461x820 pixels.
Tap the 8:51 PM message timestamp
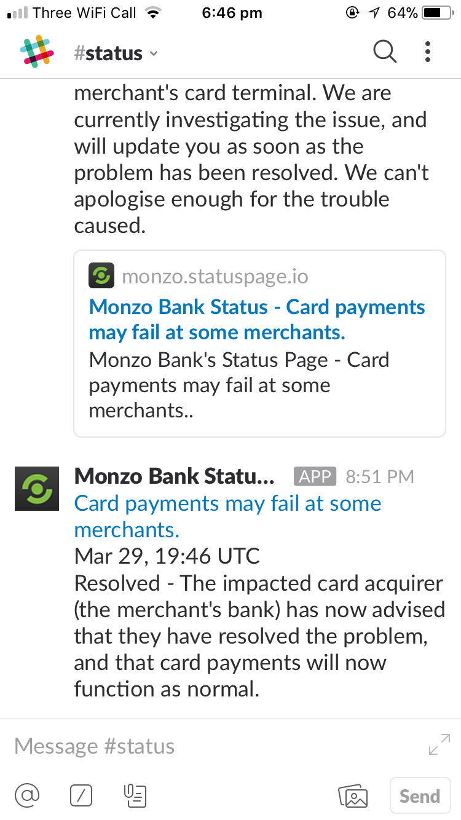click(380, 476)
